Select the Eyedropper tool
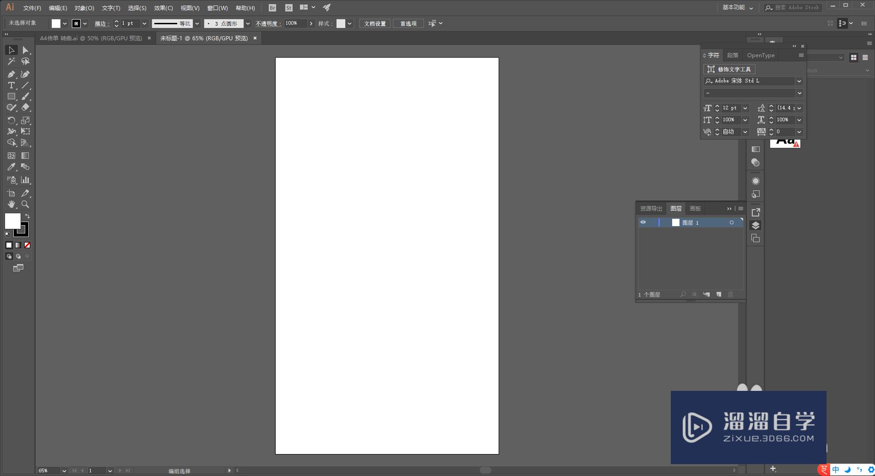The width and height of the screenshot is (875, 476). pyautogui.click(x=11, y=167)
